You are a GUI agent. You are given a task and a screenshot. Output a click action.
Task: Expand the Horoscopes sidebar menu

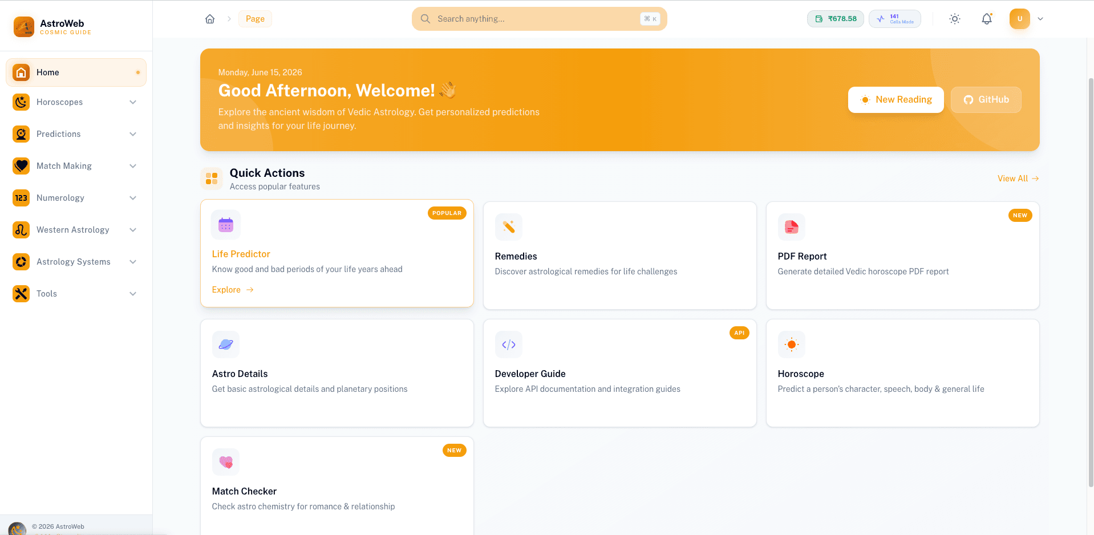pyautogui.click(x=76, y=102)
